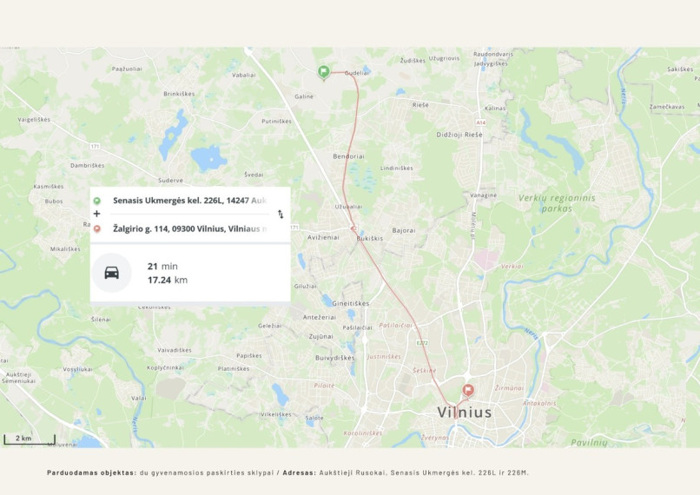Click the Lindiniškės place label
700x495 pixels.
pos(396,168)
